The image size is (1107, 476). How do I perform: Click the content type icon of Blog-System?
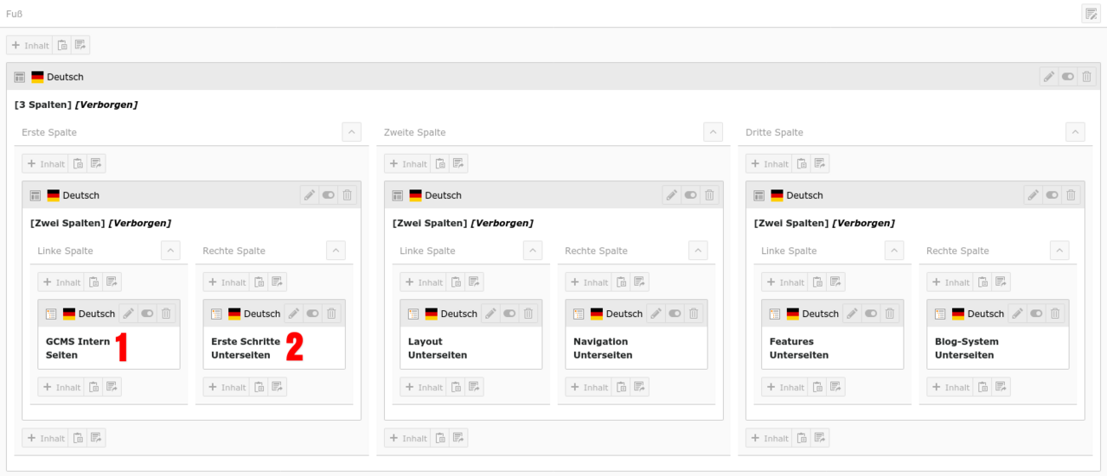click(940, 314)
